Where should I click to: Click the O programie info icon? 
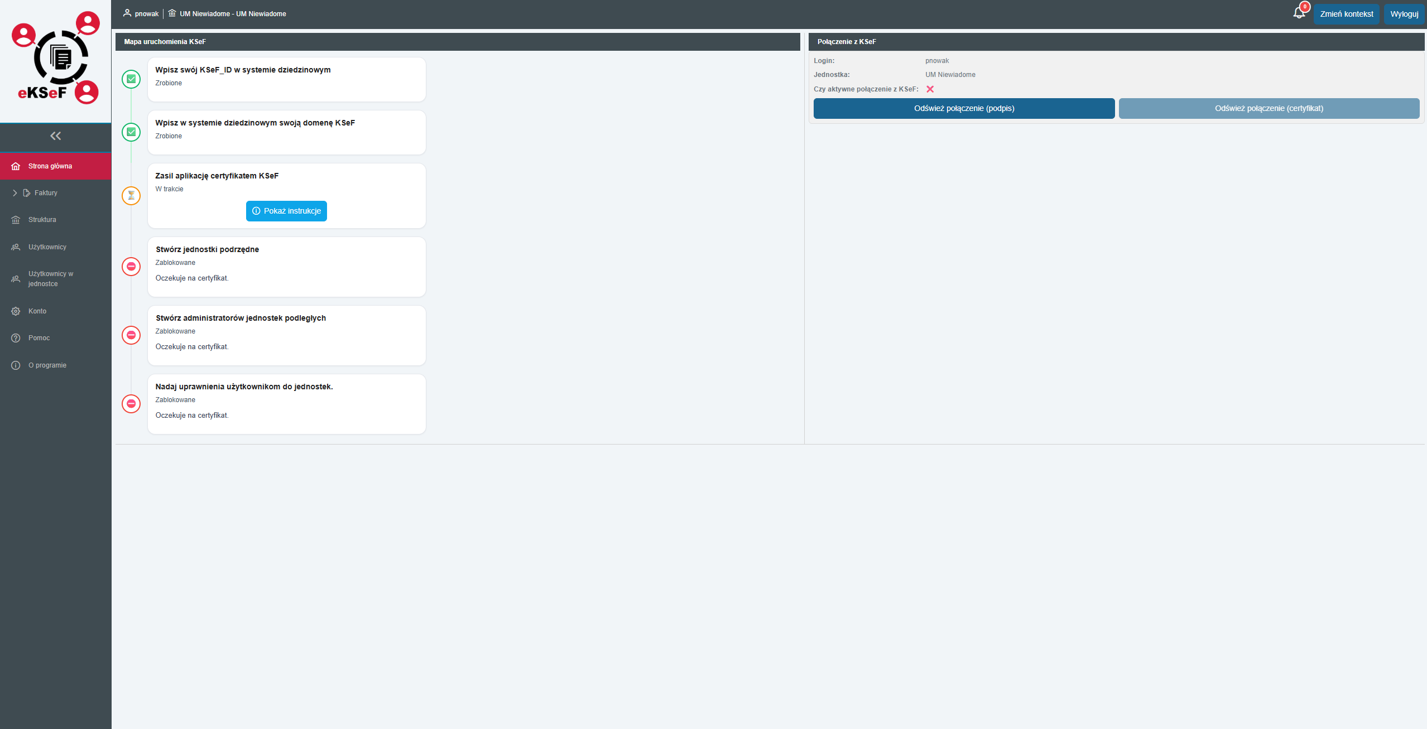16,365
